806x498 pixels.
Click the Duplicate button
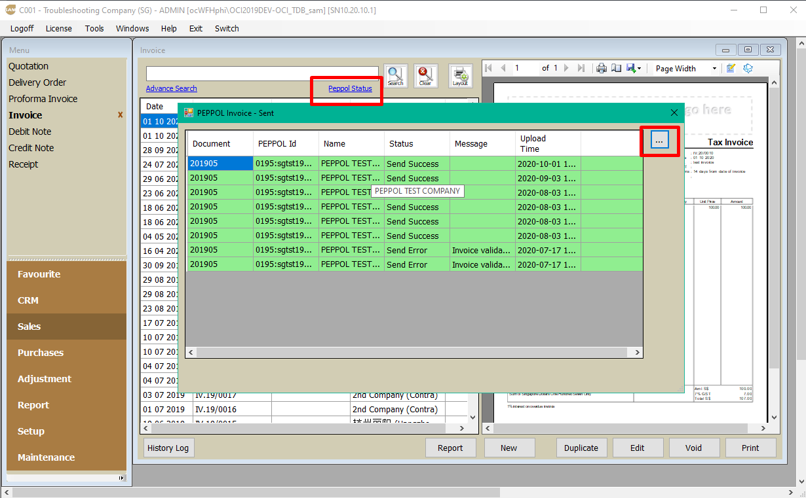[x=581, y=448]
